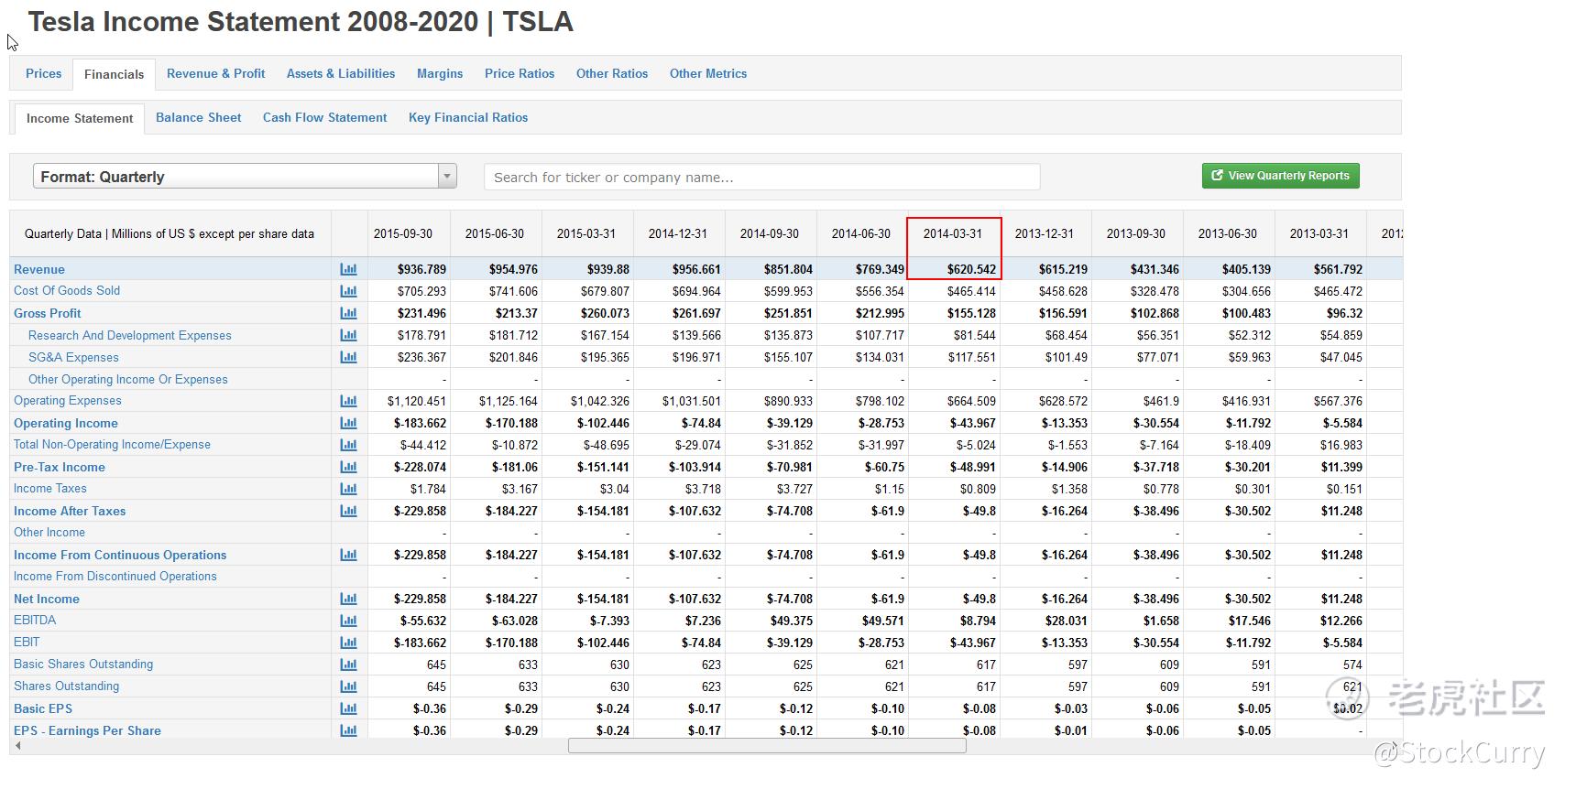1576x789 pixels.
Task: Select the 2013-03-31 column header
Action: click(x=1319, y=233)
